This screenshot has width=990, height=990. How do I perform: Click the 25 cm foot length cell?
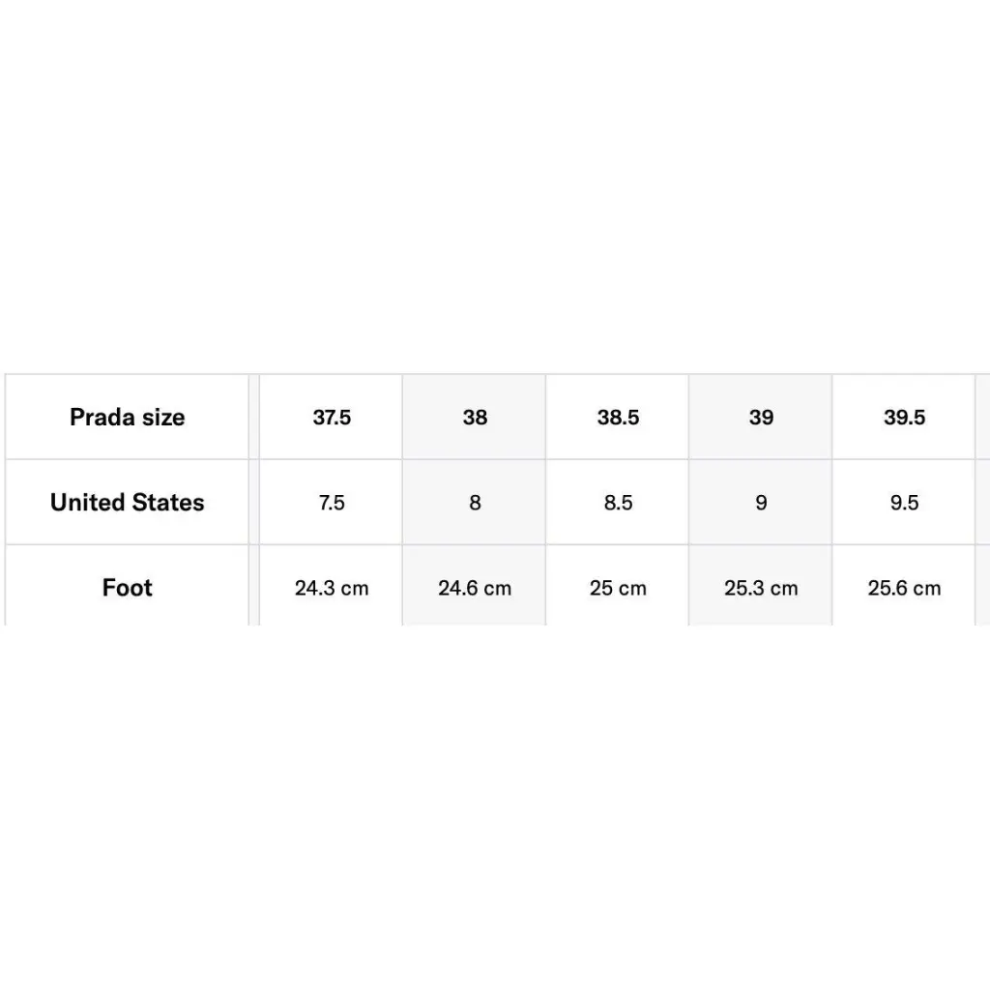(618, 588)
